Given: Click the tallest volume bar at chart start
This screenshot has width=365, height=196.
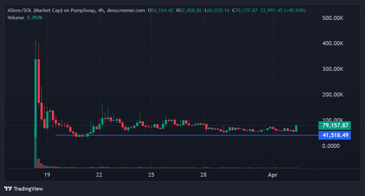Looking at the screenshot, I should click(35, 148).
